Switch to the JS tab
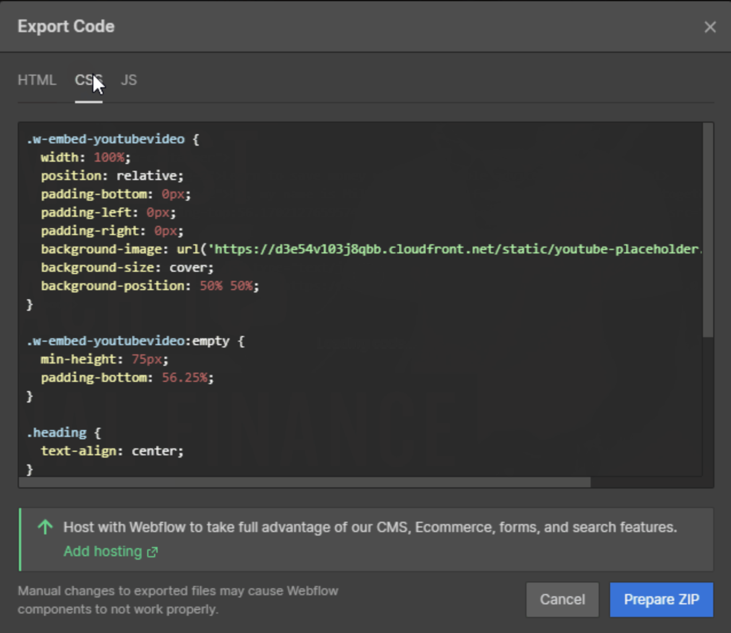Image resolution: width=731 pixels, height=633 pixels. coord(129,80)
